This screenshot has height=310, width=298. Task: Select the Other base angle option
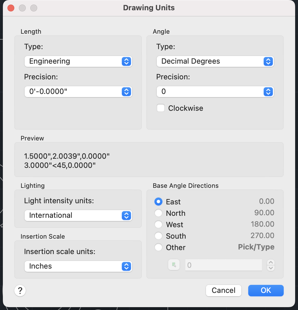(158, 247)
